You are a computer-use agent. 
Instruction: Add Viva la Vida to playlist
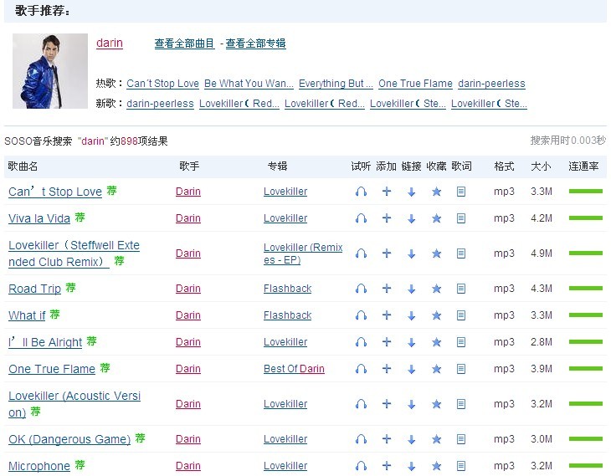[387, 218]
